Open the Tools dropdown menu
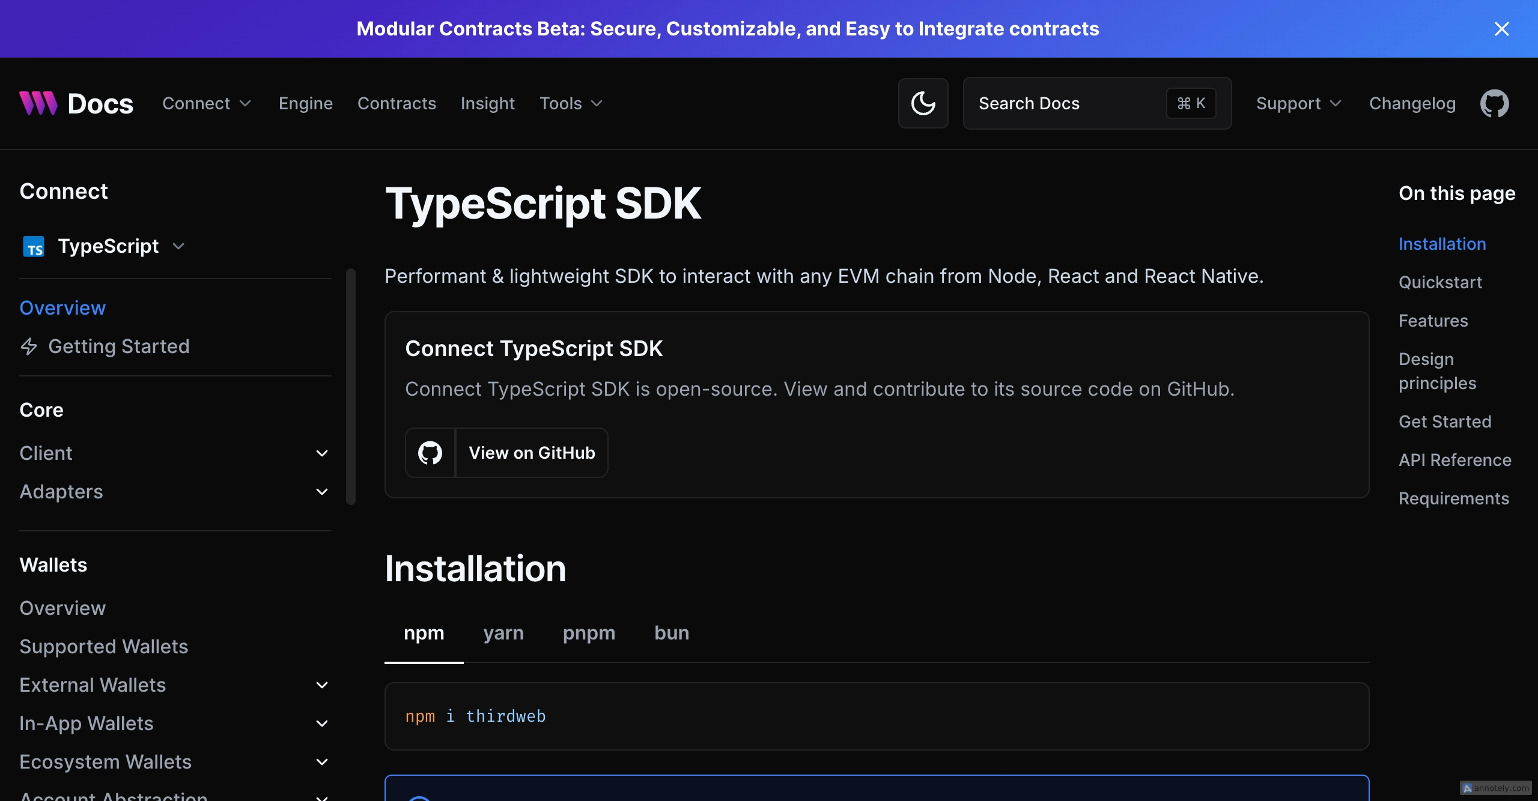The width and height of the screenshot is (1538, 801). tap(571, 103)
